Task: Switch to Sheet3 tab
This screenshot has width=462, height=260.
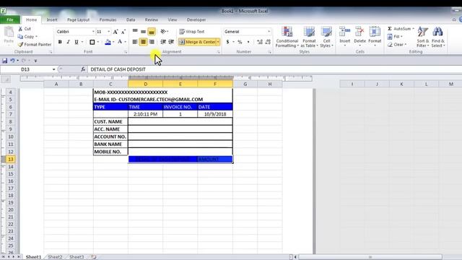Action: pos(77,257)
